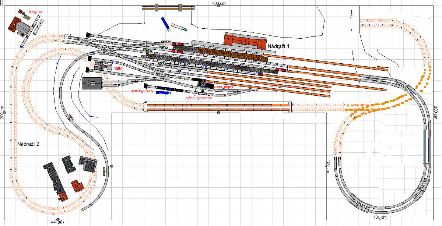This screenshot has width=442, height=226.
Task: Select the red-roofed station building at Nádraží 1
Action: [245, 40]
